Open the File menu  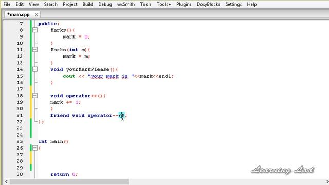click(7, 4)
